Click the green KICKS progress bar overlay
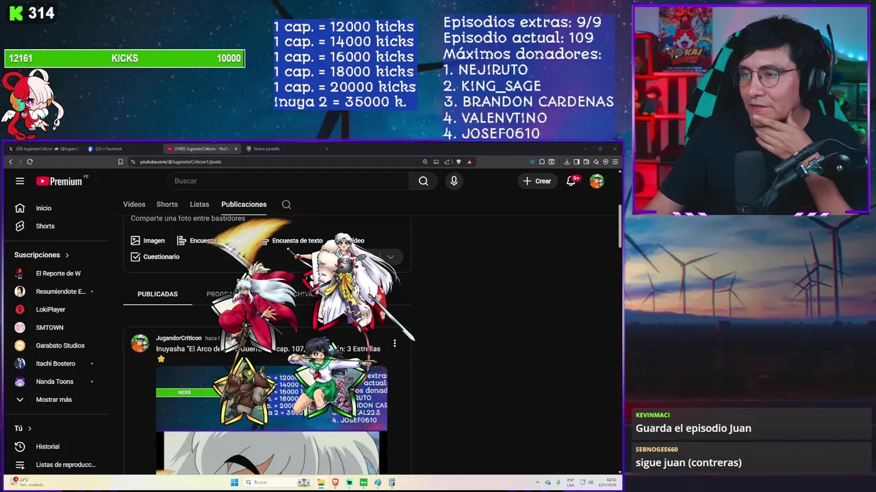The height and width of the screenshot is (492, 876). tap(125, 59)
